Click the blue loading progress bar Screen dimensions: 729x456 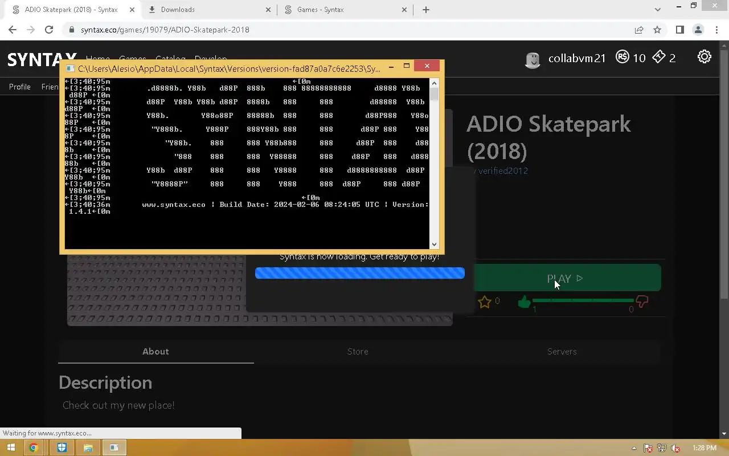pos(360,273)
